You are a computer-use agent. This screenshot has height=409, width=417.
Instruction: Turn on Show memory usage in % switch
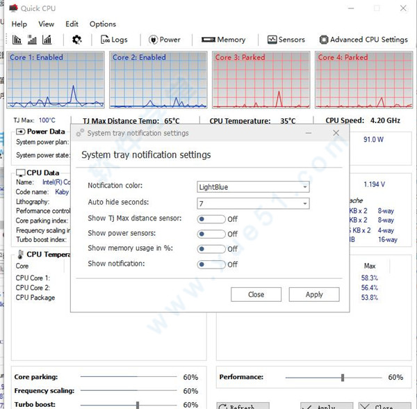pos(211,249)
